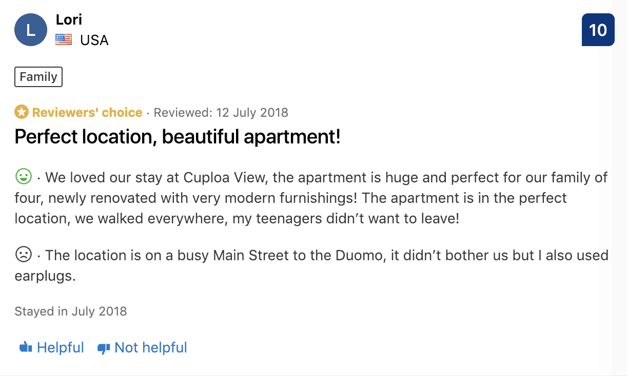Open reviewer name Lori
The height and width of the screenshot is (376, 627).
pyautogui.click(x=69, y=19)
